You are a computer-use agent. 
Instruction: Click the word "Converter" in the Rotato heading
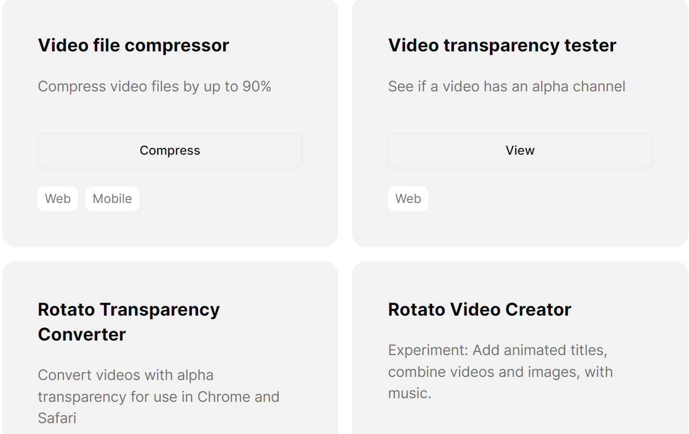82,335
